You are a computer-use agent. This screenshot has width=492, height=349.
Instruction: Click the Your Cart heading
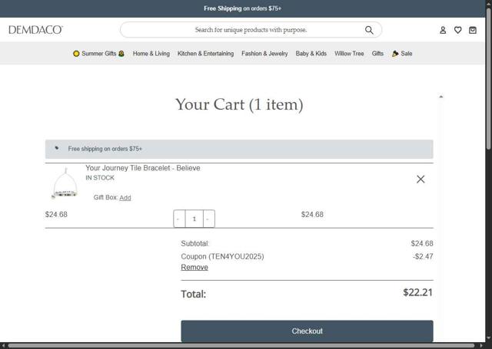[239, 104]
